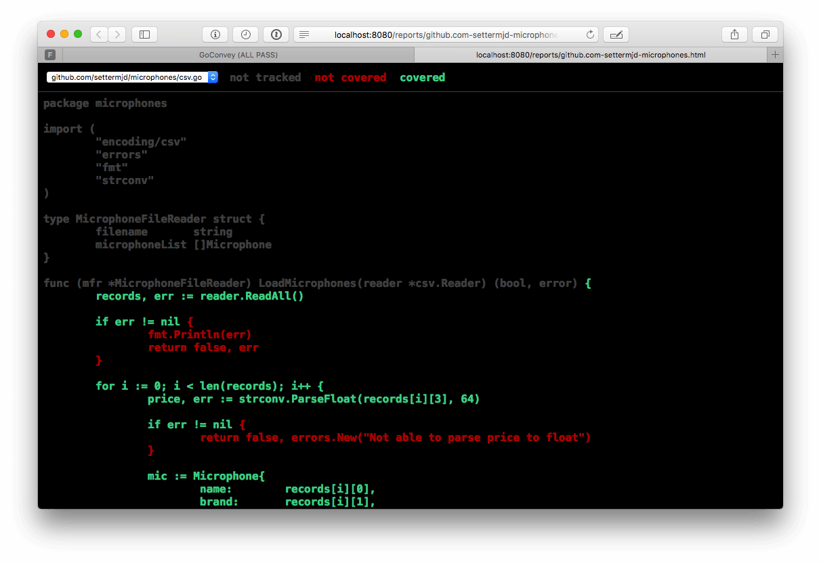The width and height of the screenshot is (821, 563).
Task: Click the 'not covered' legend label
Action: point(350,78)
